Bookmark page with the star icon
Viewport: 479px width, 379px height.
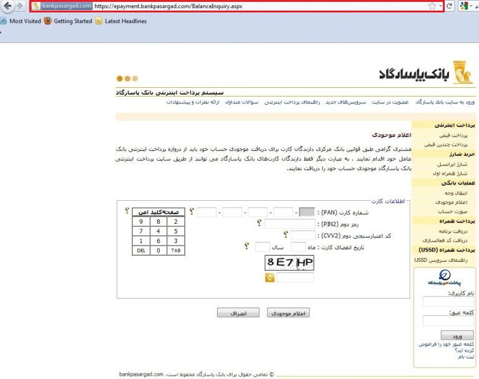click(432, 6)
